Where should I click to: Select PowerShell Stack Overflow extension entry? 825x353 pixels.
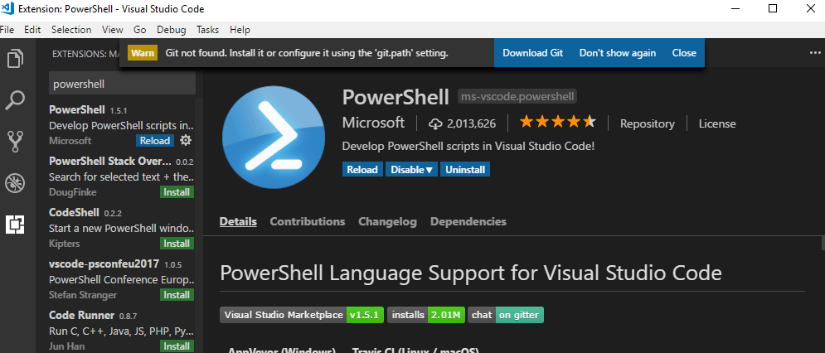pos(122,176)
